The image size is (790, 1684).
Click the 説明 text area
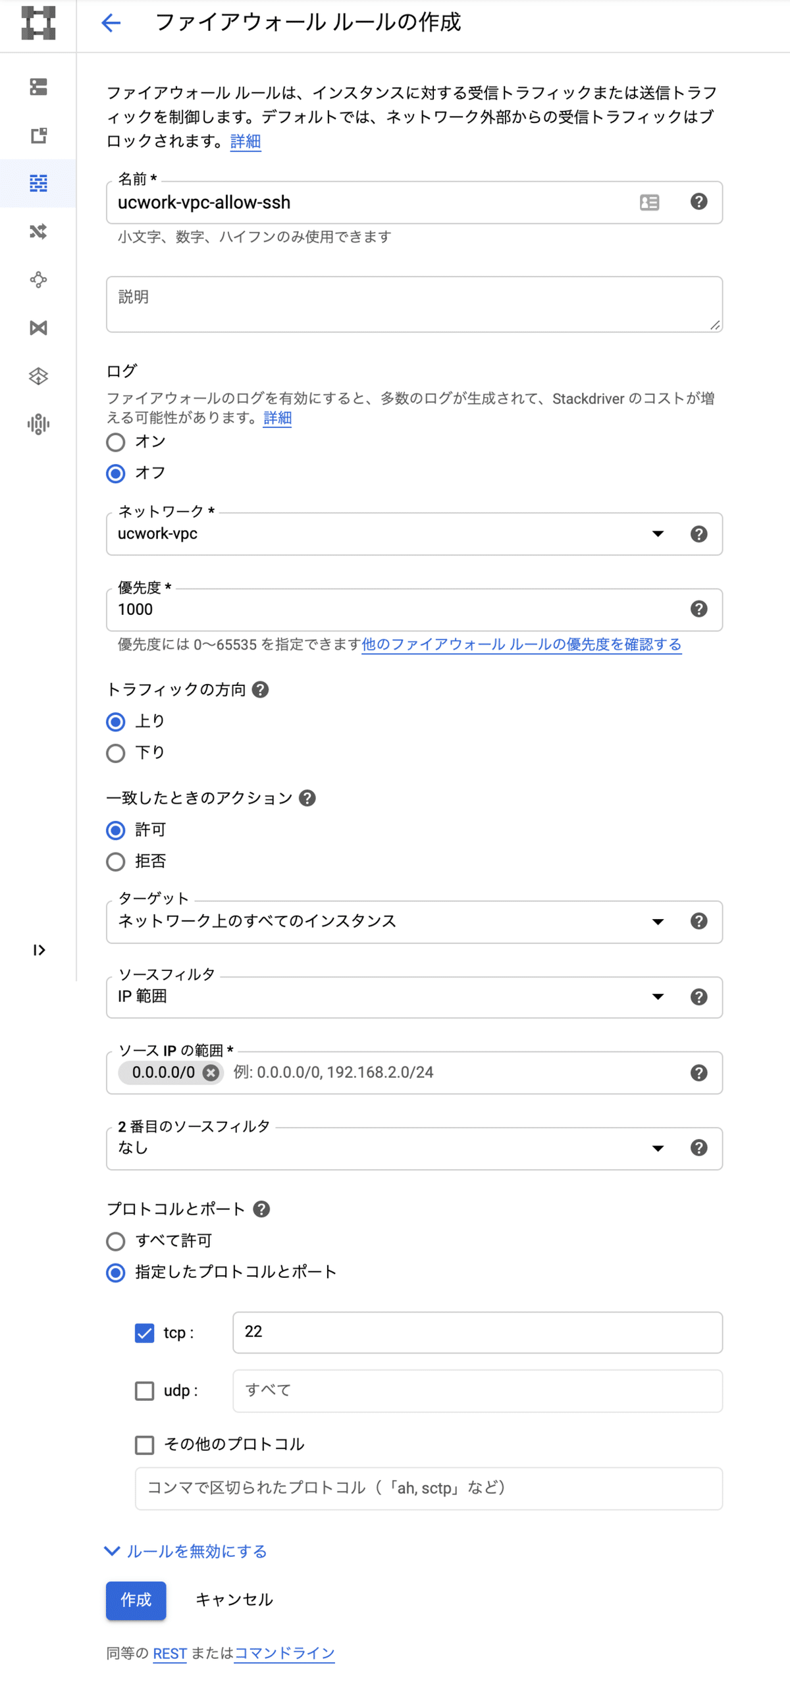415,304
